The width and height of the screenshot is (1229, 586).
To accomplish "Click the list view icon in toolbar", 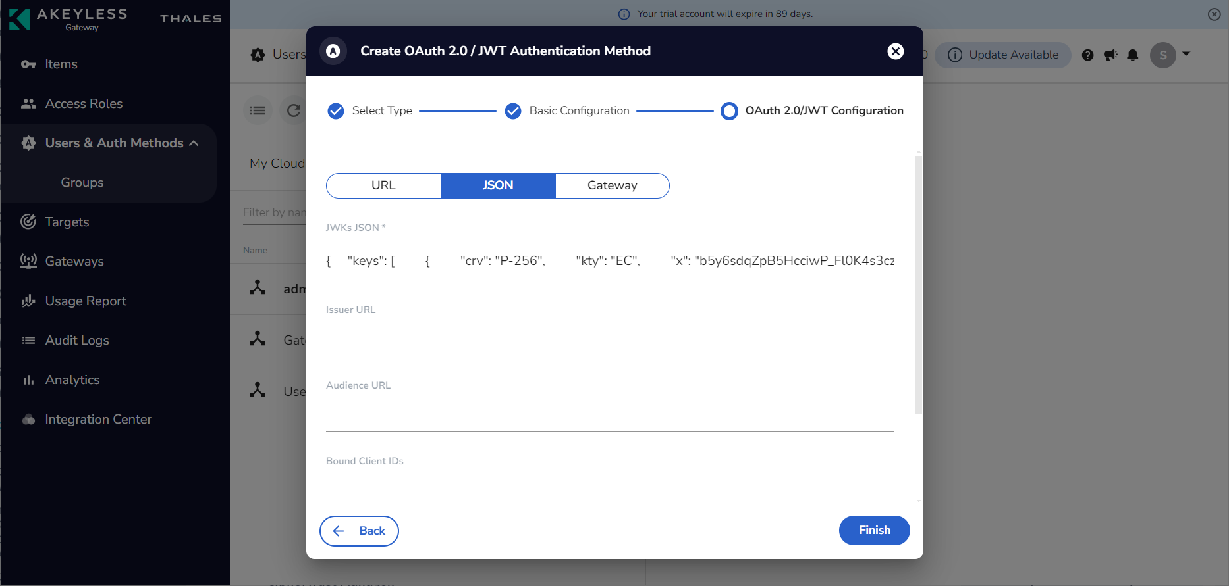I will point(258,110).
